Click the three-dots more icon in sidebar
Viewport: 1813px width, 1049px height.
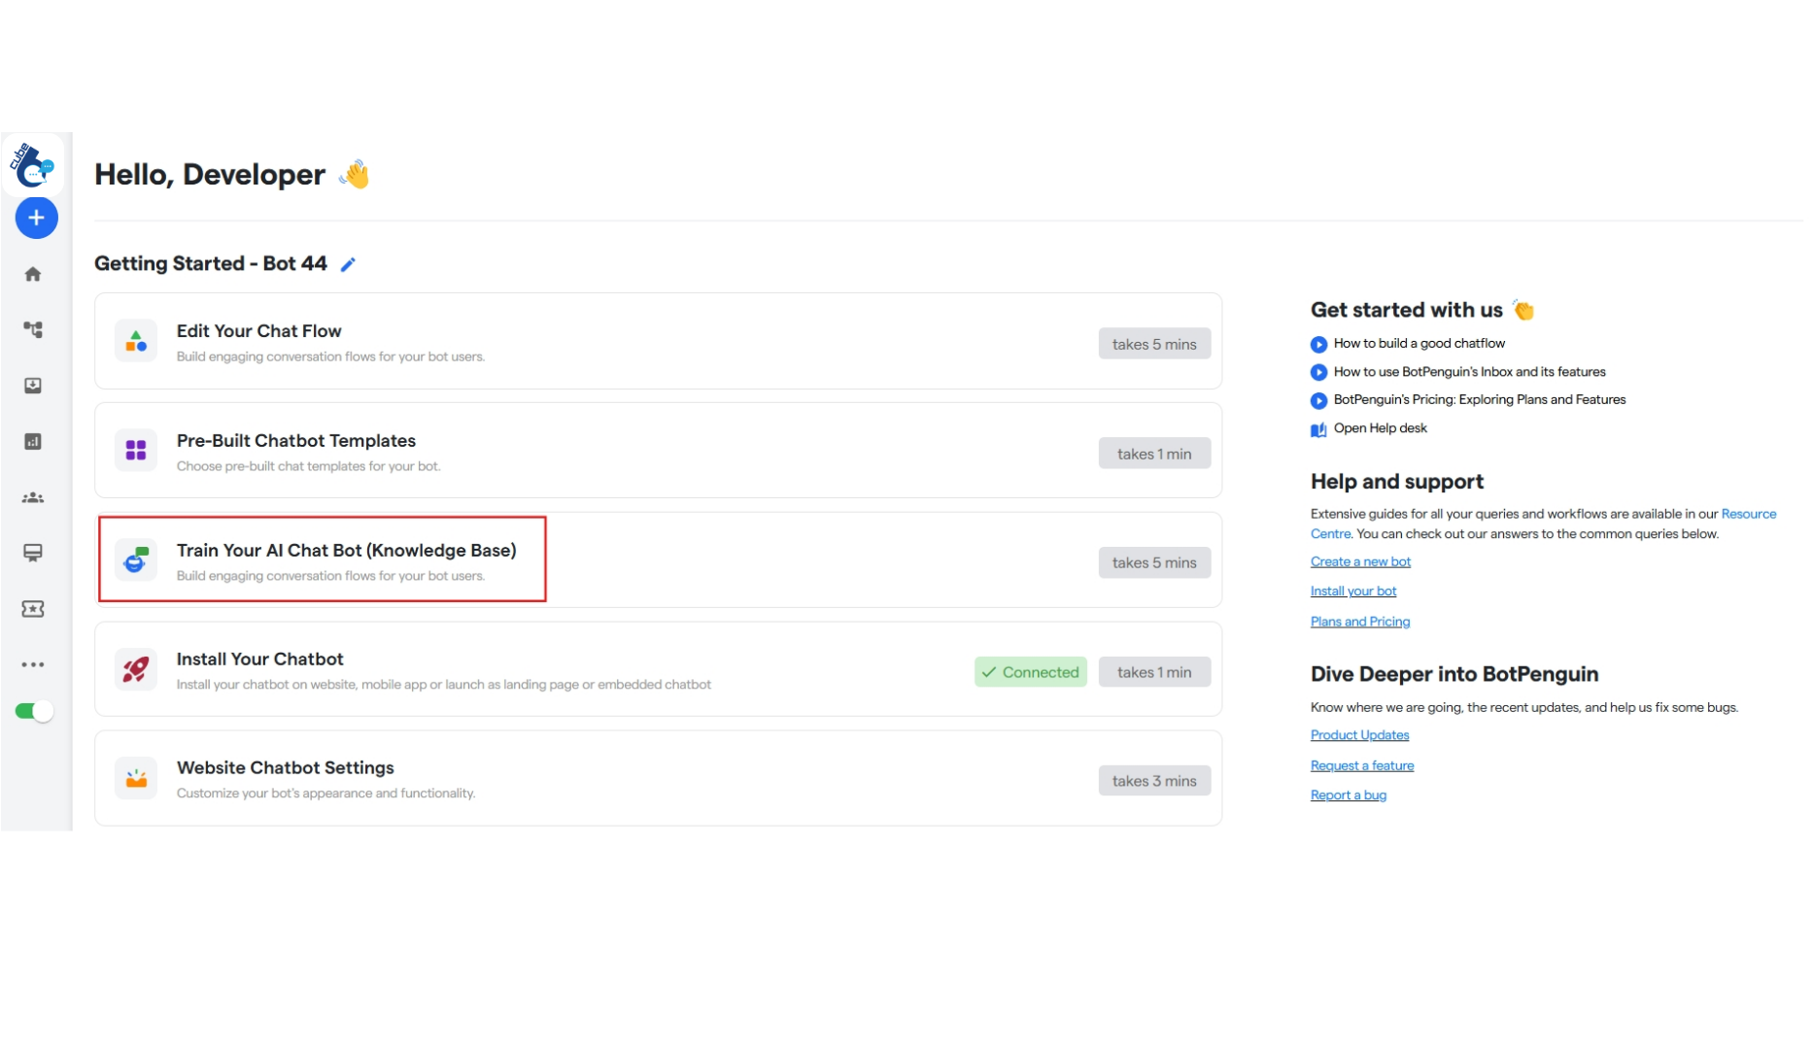pos(33,664)
